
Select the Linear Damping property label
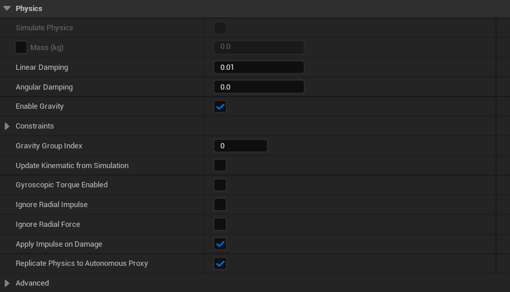point(42,67)
